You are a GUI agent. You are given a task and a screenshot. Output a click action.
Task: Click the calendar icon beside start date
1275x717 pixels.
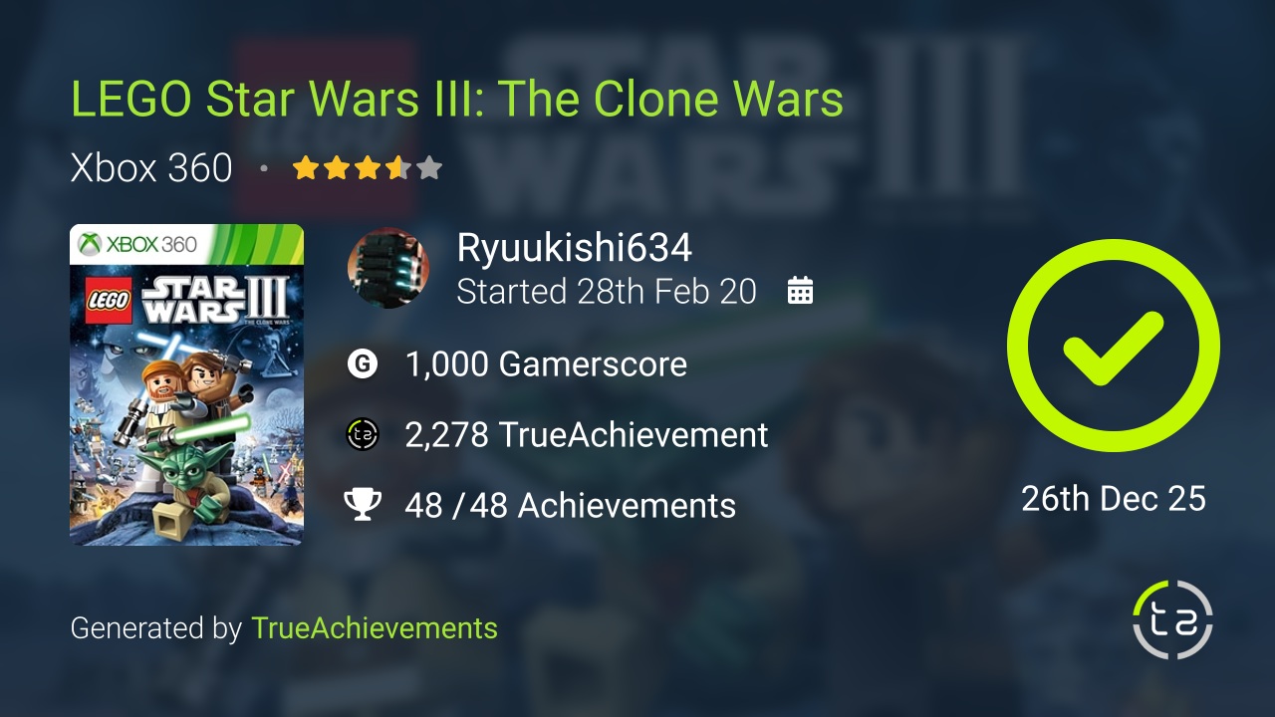801,291
